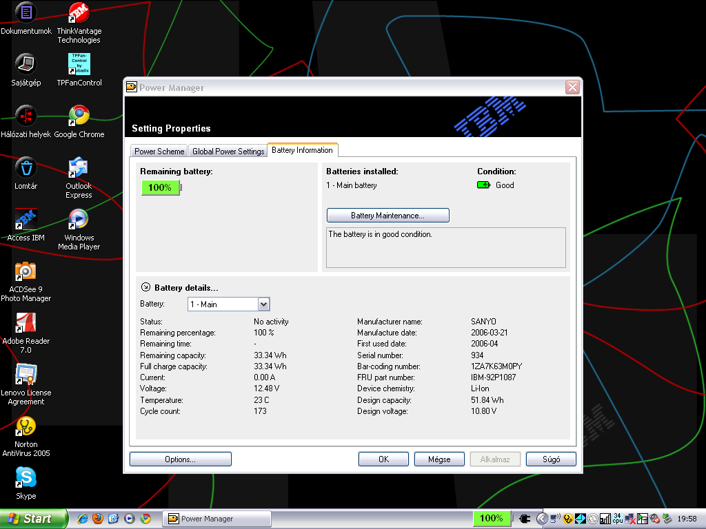
Task: Click the Full charge capacity value 33.34 Wh
Action: [270, 366]
